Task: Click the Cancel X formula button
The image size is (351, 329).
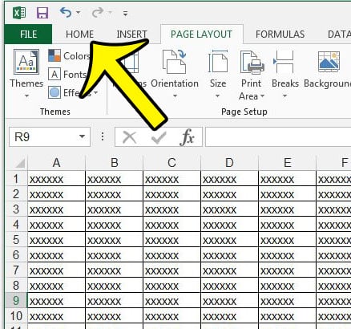Action: tap(129, 137)
